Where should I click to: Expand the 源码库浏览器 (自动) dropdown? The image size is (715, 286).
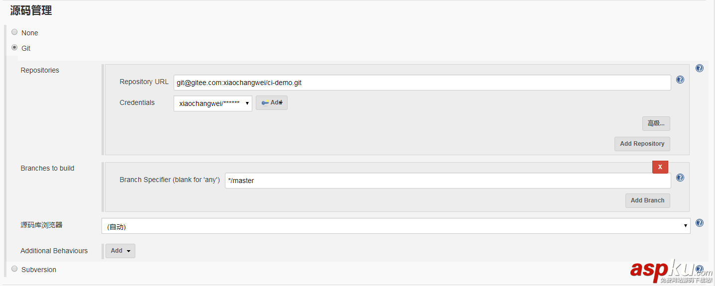tap(396, 226)
